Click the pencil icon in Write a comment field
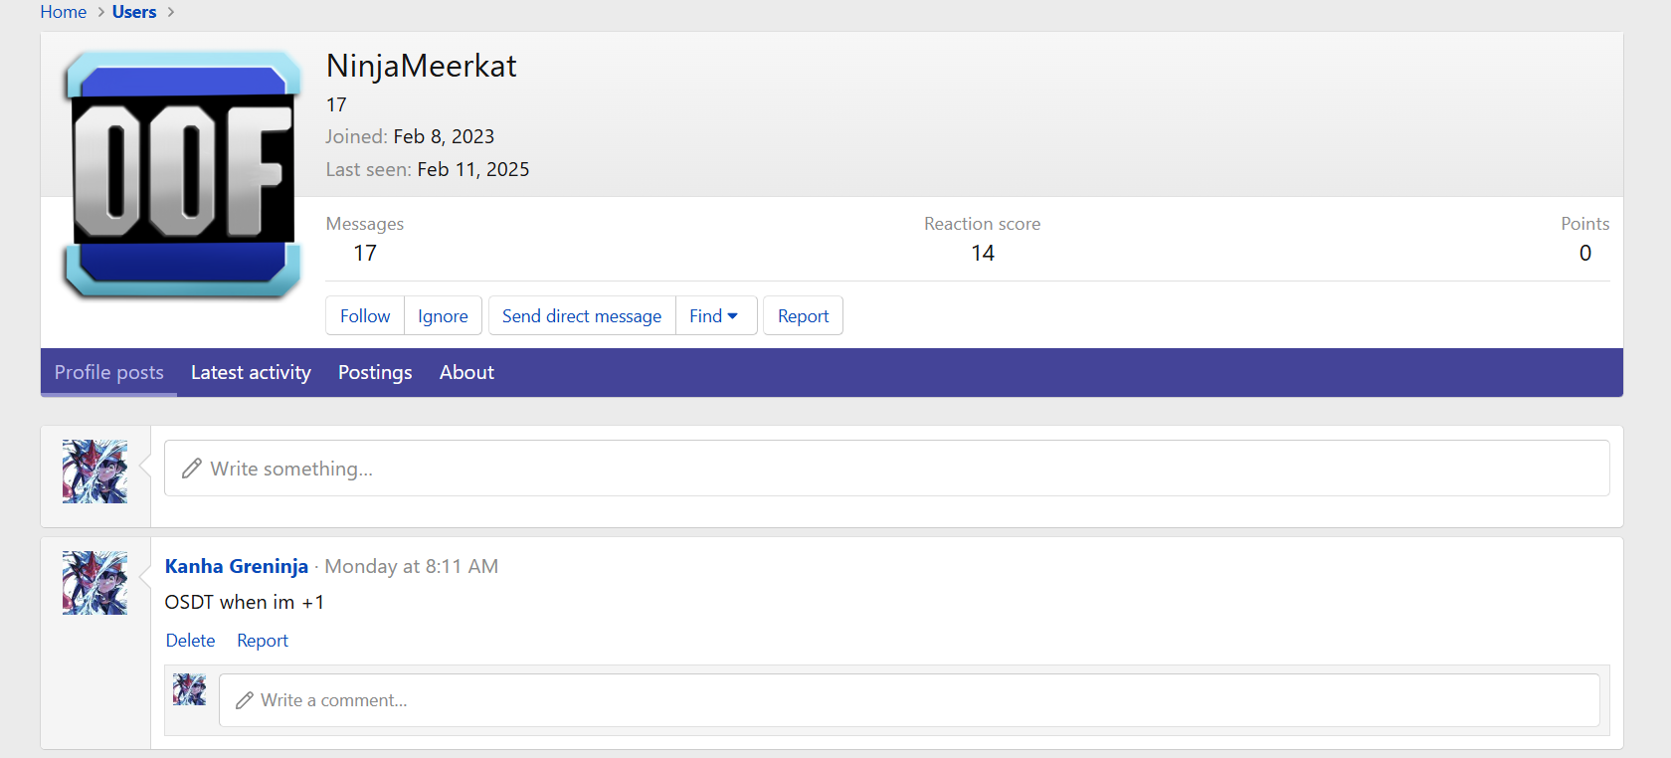This screenshot has height=758, width=1671. (244, 700)
